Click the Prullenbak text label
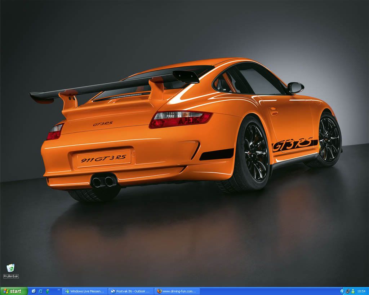 [11, 276]
